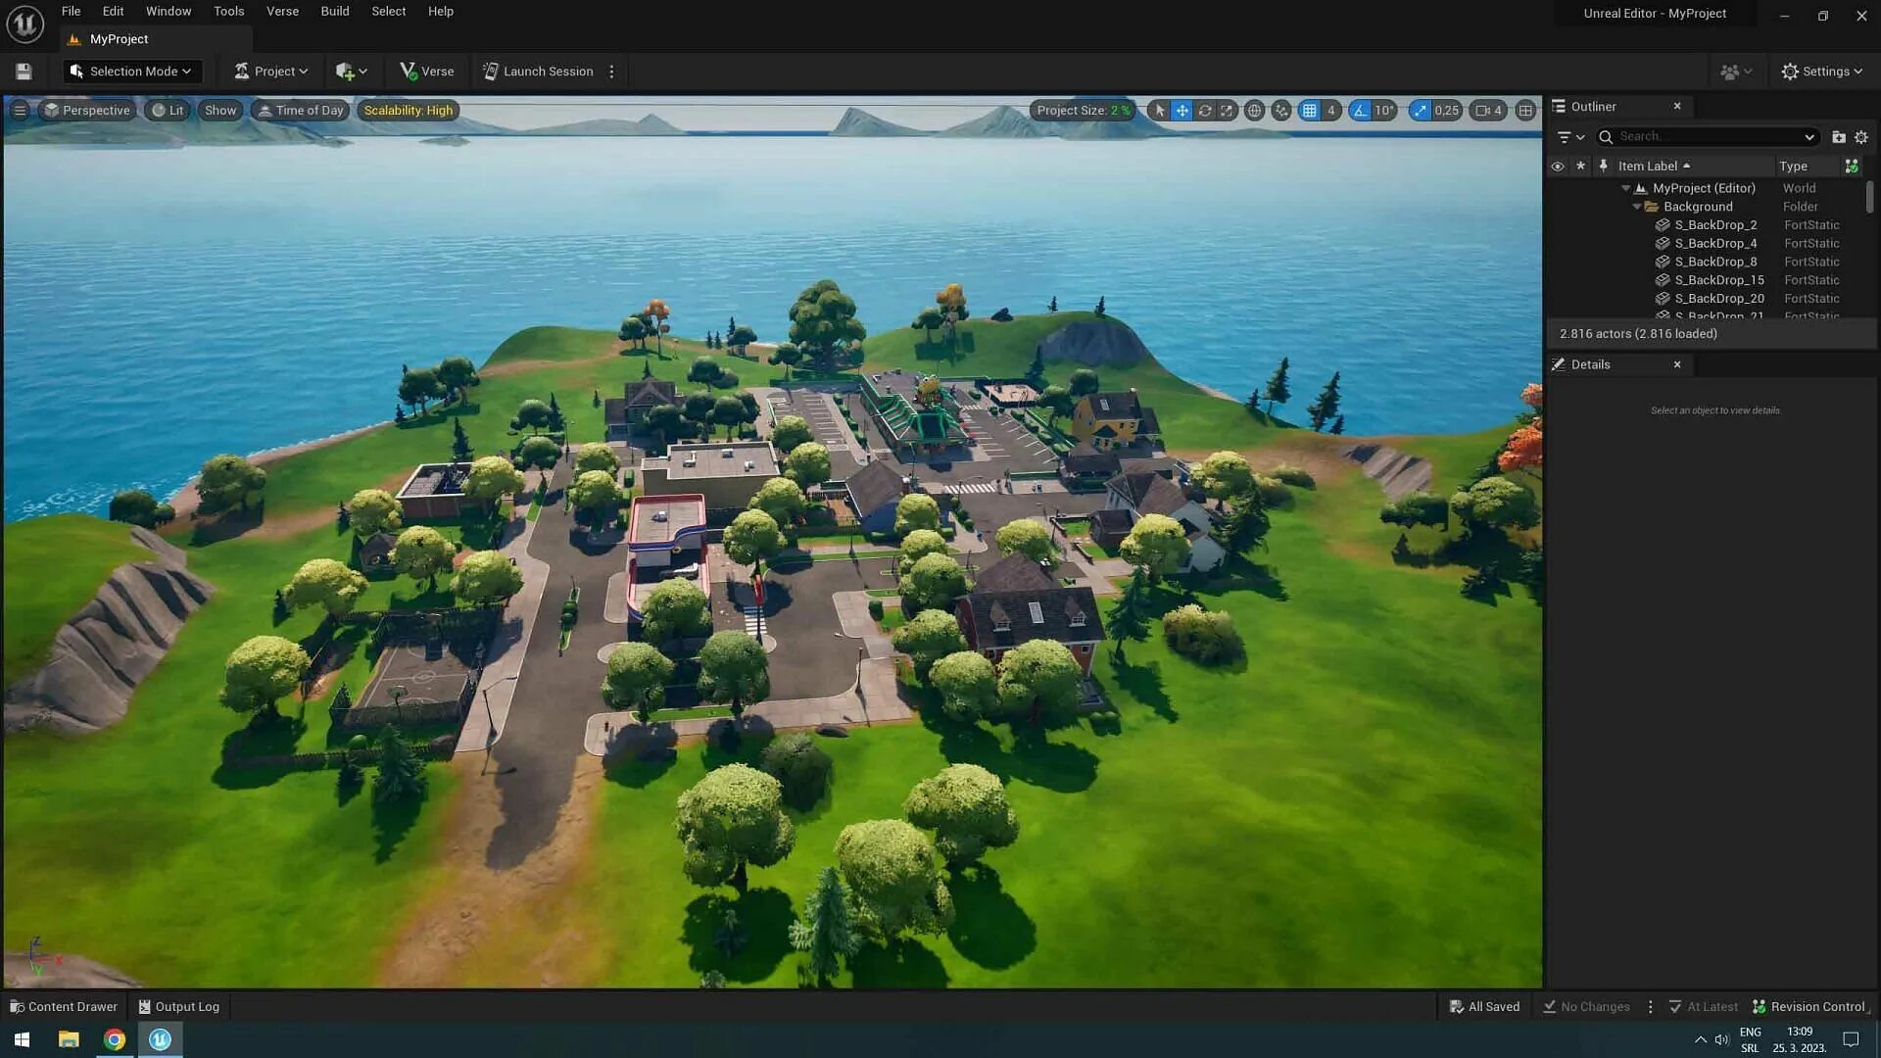
Task: Click the Outliner search field
Action: pos(1707,137)
